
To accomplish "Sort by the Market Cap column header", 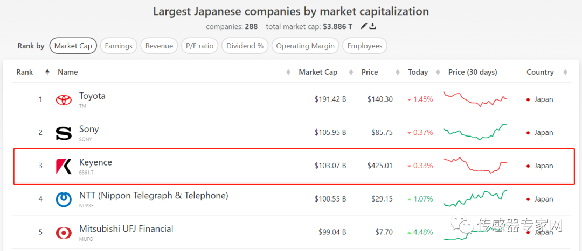I will 318,72.
